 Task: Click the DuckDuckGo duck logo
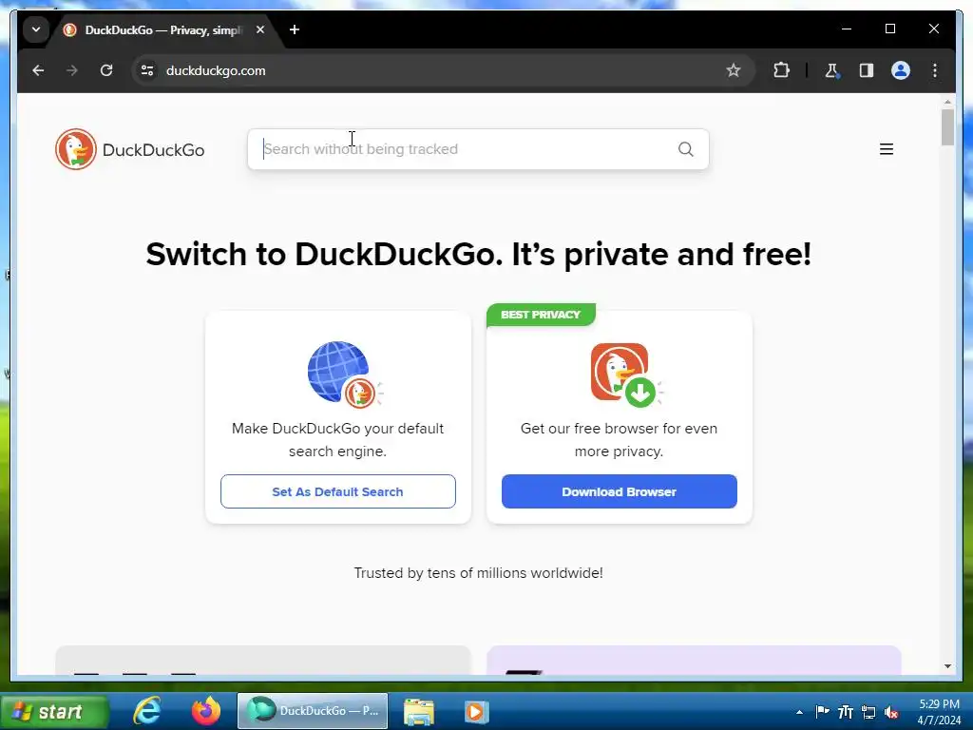pyautogui.click(x=76, y=149)
